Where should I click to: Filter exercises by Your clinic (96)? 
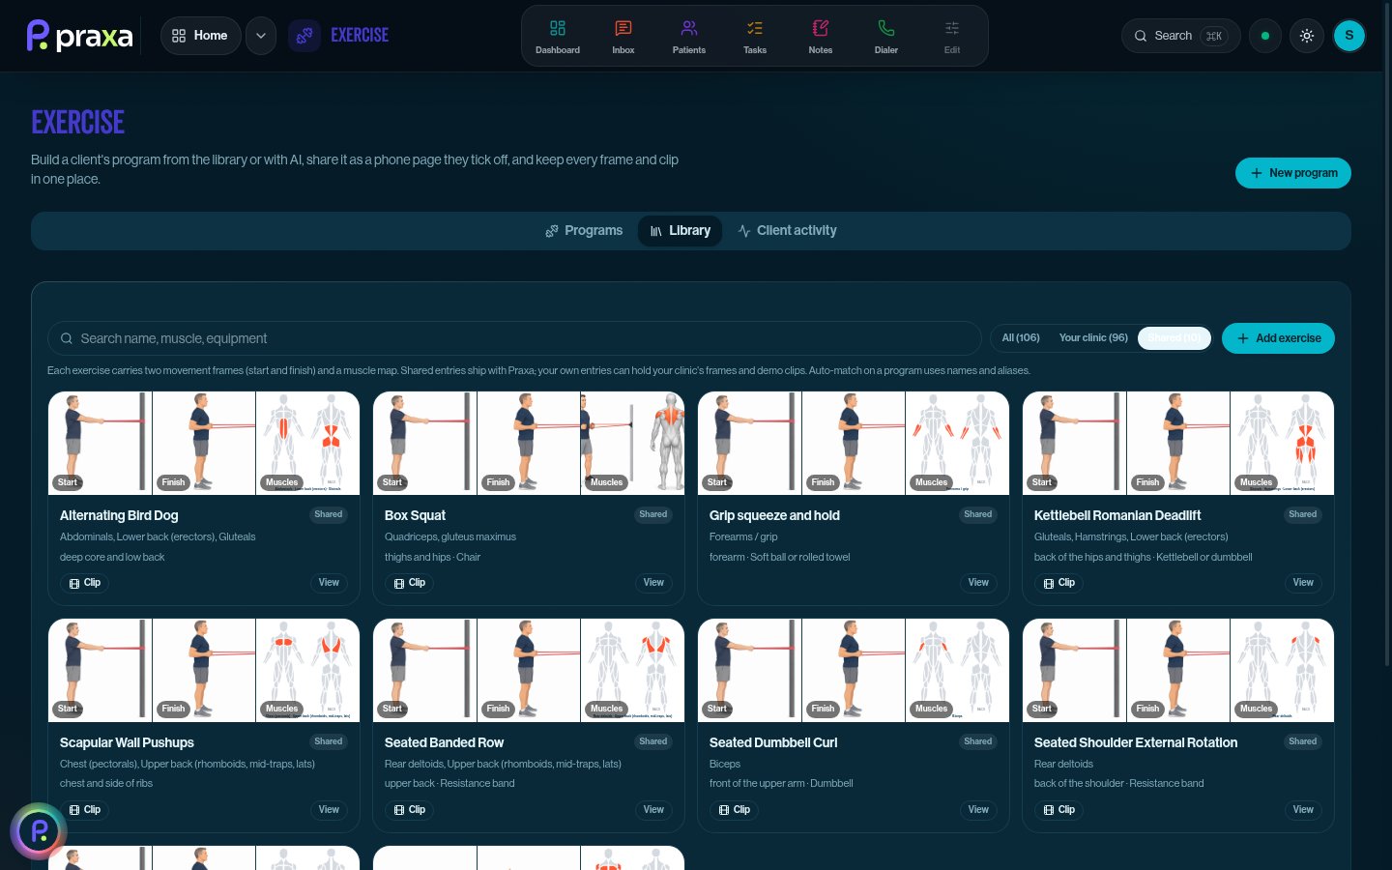point(1093,338)
